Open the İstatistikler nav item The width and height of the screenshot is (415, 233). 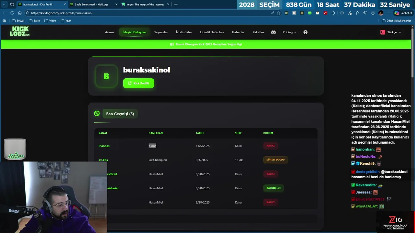(x=184, y=32)
